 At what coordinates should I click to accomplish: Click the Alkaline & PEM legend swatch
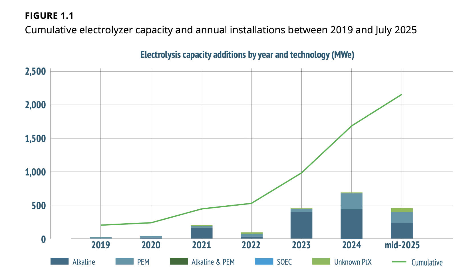pos(178,262)
